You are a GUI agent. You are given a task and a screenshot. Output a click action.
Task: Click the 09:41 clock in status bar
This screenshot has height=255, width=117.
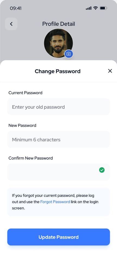(x=16, y=8)
